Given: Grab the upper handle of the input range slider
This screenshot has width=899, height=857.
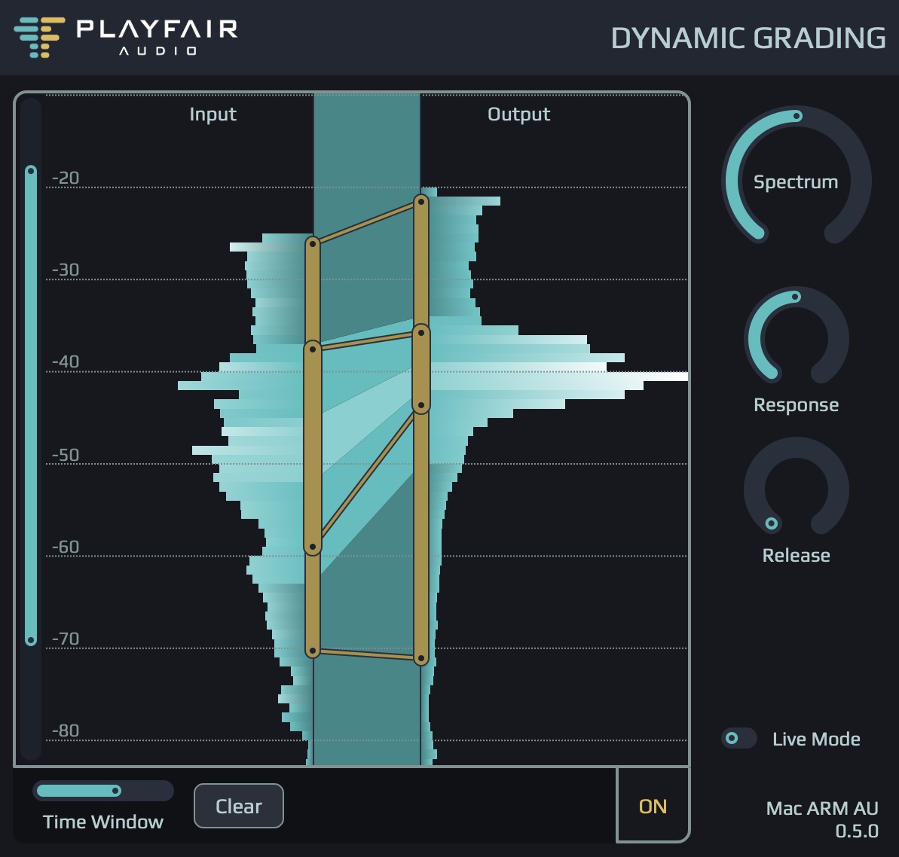Looking at the screenshot, I should 29,172.
